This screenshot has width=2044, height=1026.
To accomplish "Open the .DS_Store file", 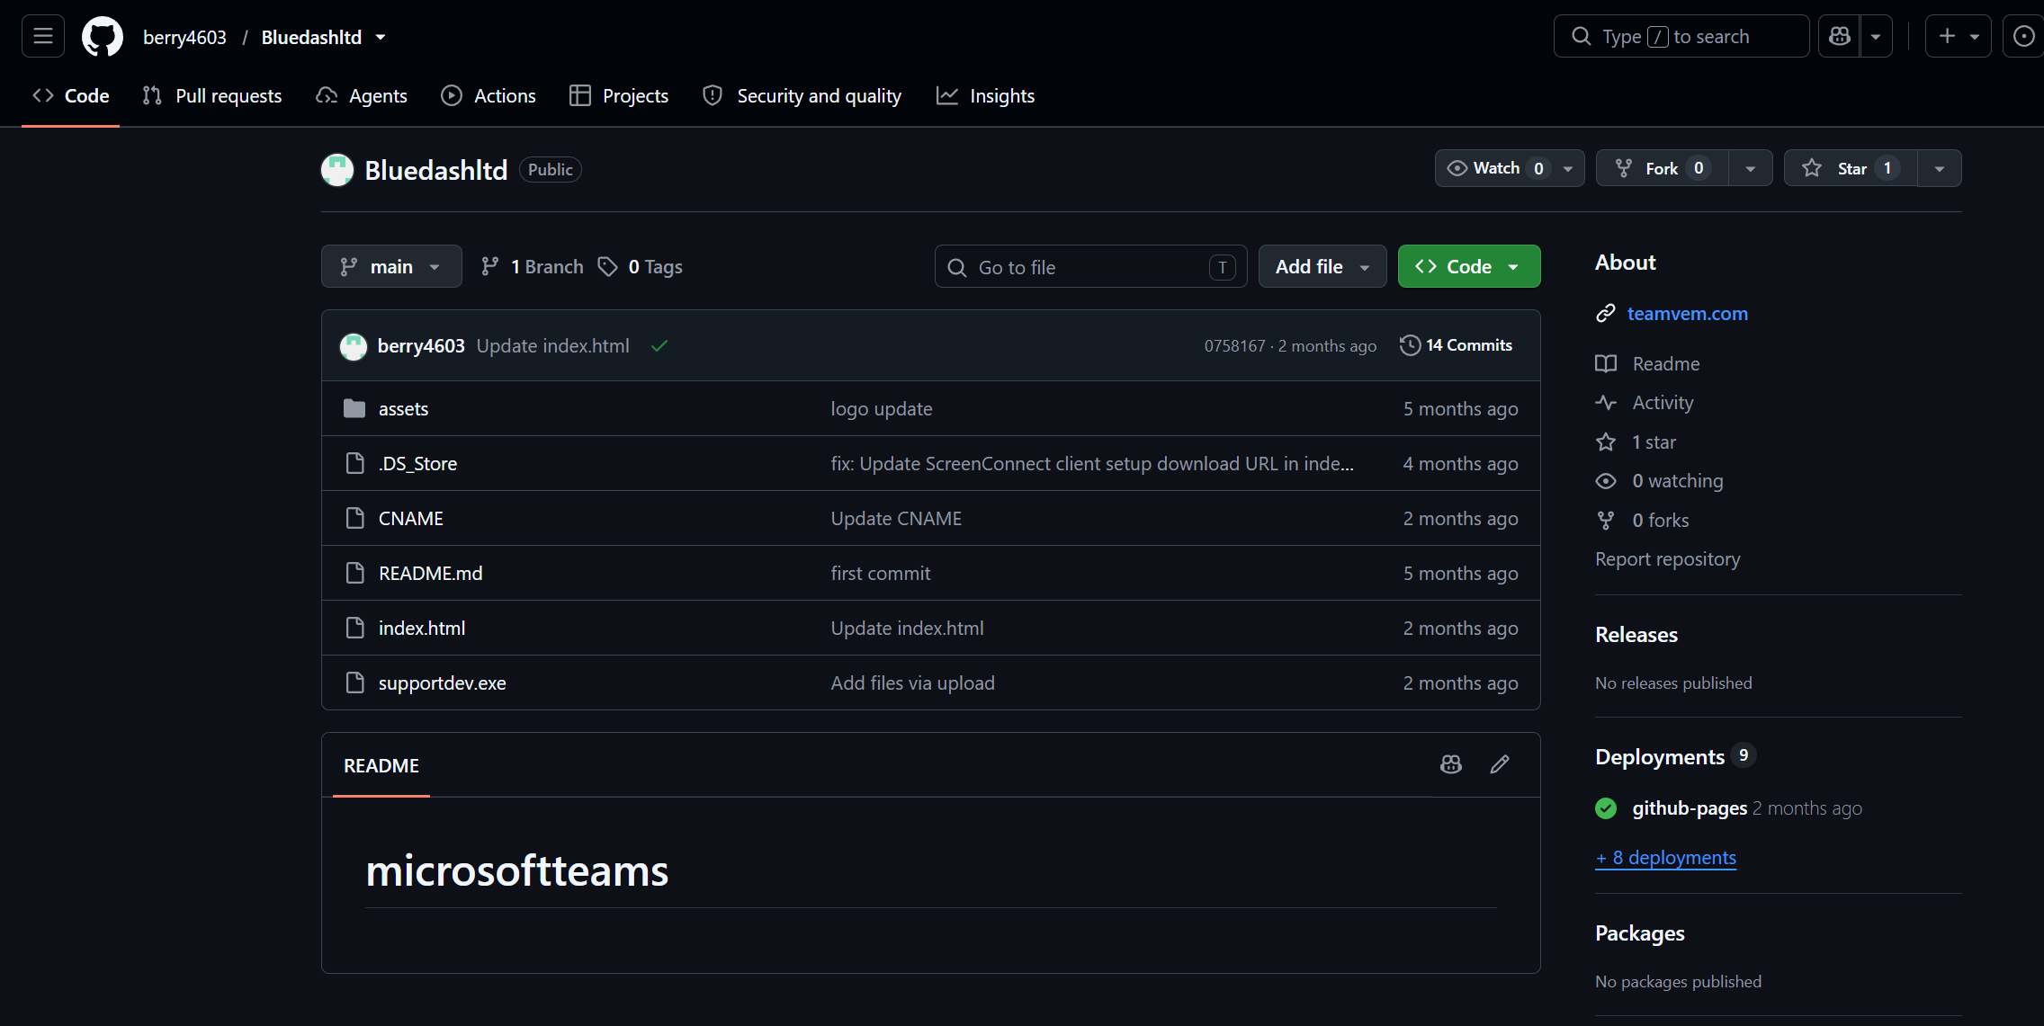I will click(x=417, y=463).
